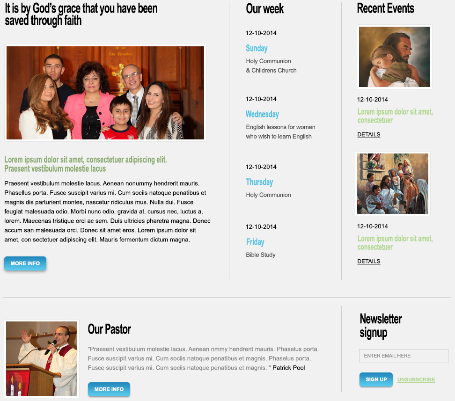The image size is (455, 401).
Task: Select the Thursday schedule heading
Action: pos(259,182)
